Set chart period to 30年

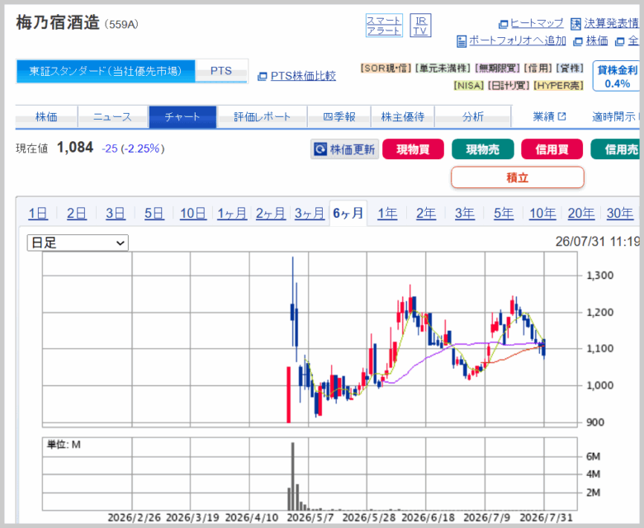coord(620,214)
